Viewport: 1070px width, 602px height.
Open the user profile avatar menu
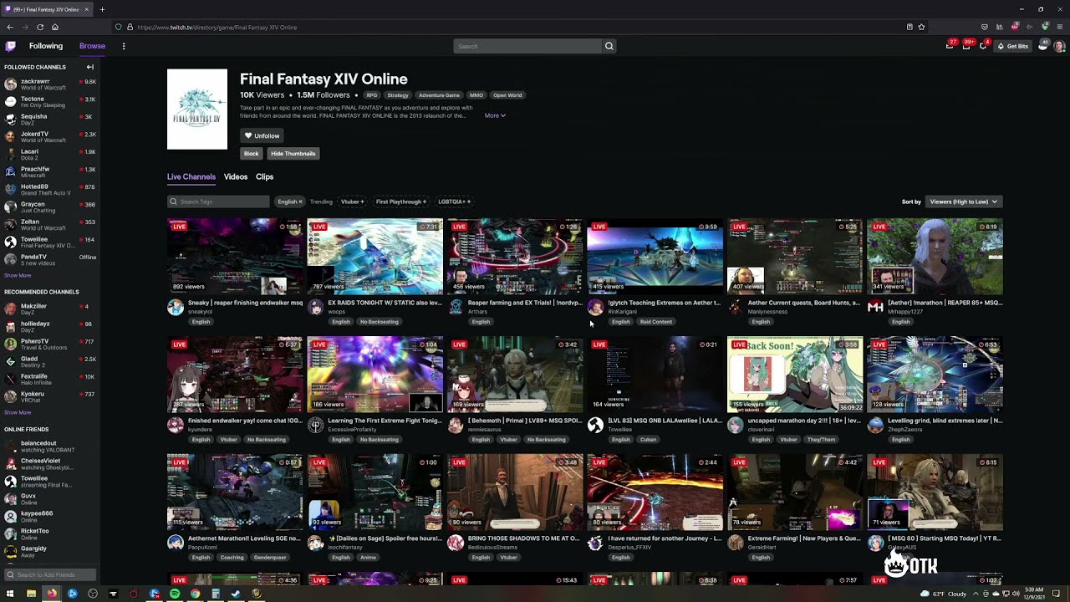tap(1059, 46)
